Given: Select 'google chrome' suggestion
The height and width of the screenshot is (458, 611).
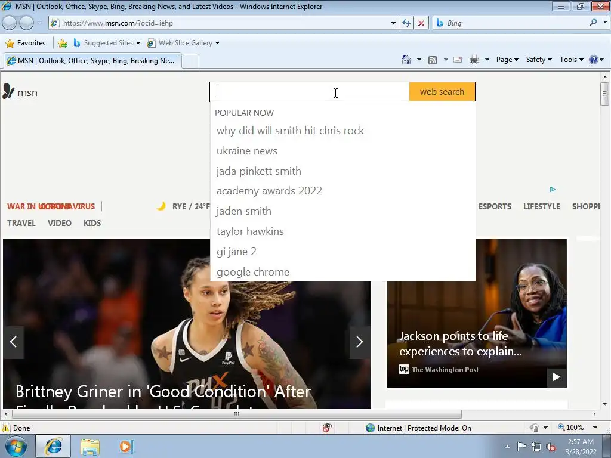Looking at the screenshot, I should [253, 272].
